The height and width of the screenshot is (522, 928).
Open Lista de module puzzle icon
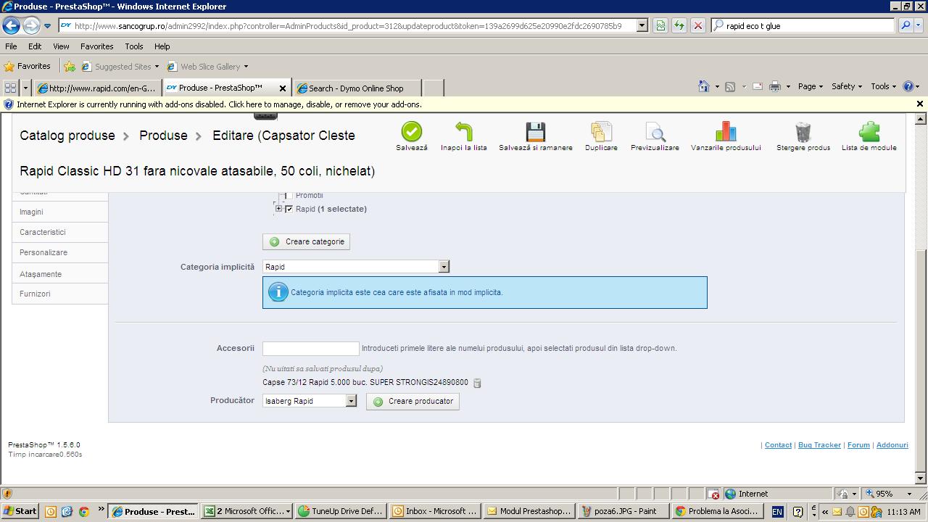click(869, 131)
